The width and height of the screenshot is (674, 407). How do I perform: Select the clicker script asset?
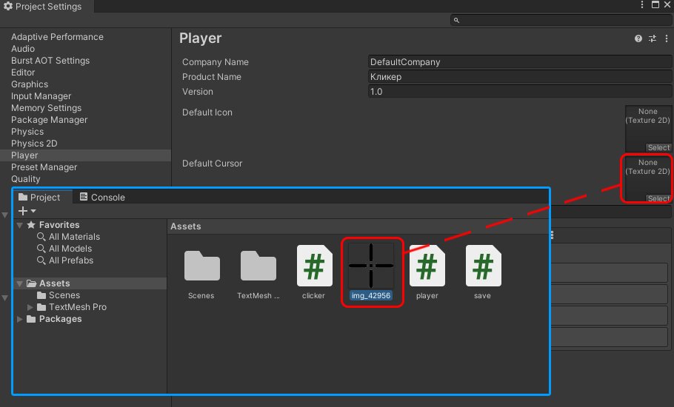click(314, 266)
